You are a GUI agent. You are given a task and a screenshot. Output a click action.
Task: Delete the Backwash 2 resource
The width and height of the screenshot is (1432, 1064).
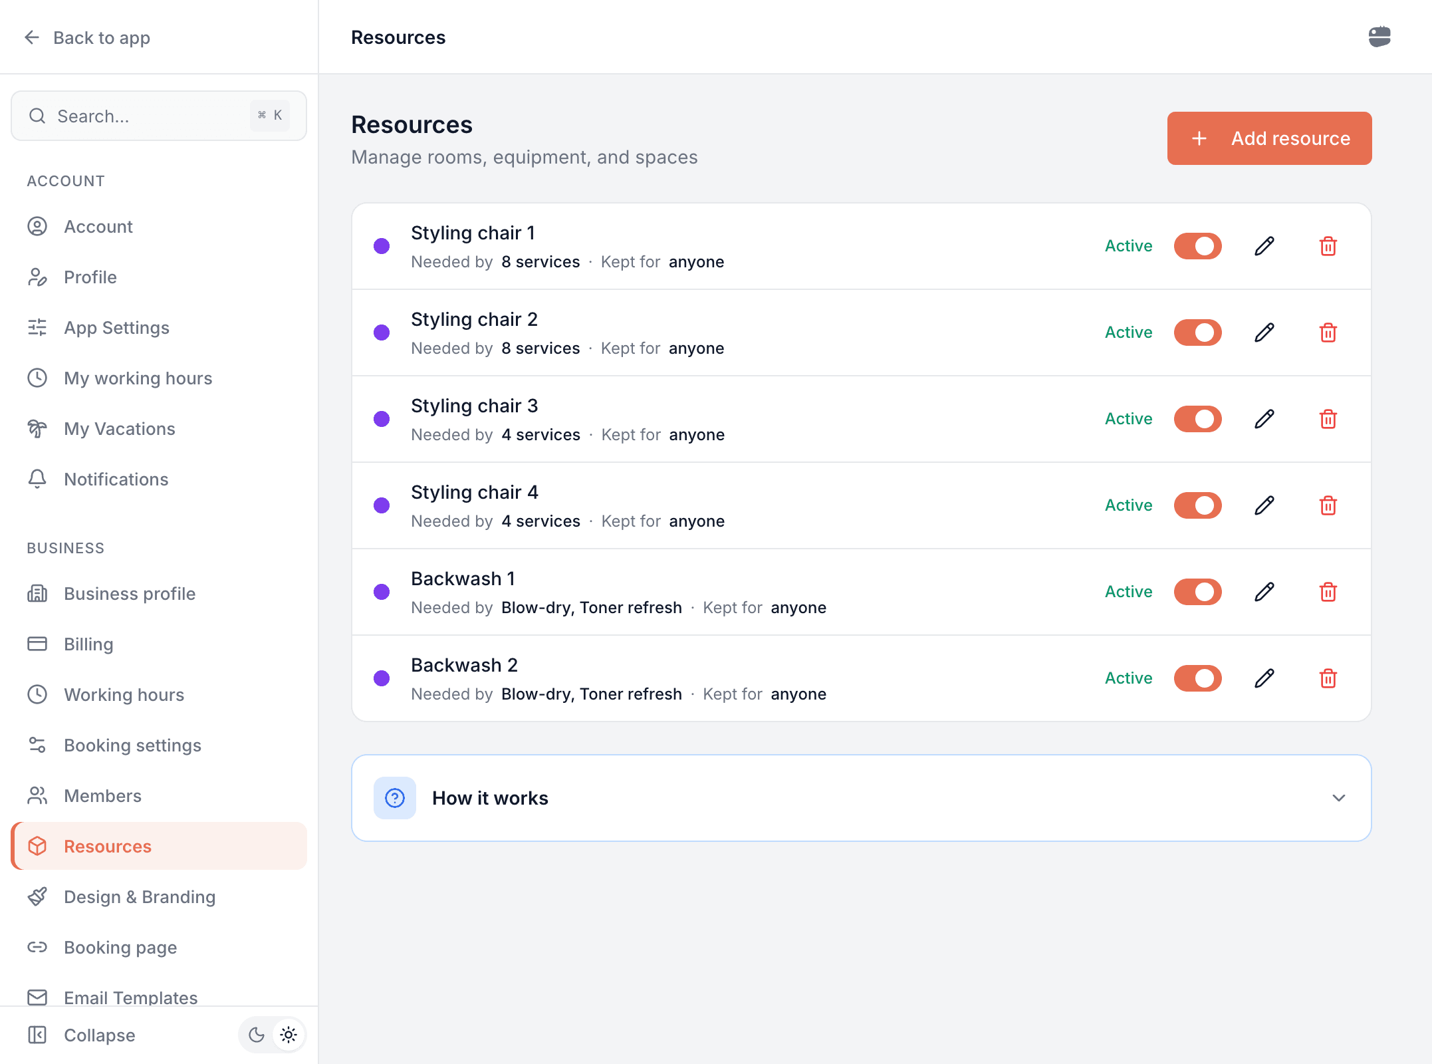[1328, 678]
